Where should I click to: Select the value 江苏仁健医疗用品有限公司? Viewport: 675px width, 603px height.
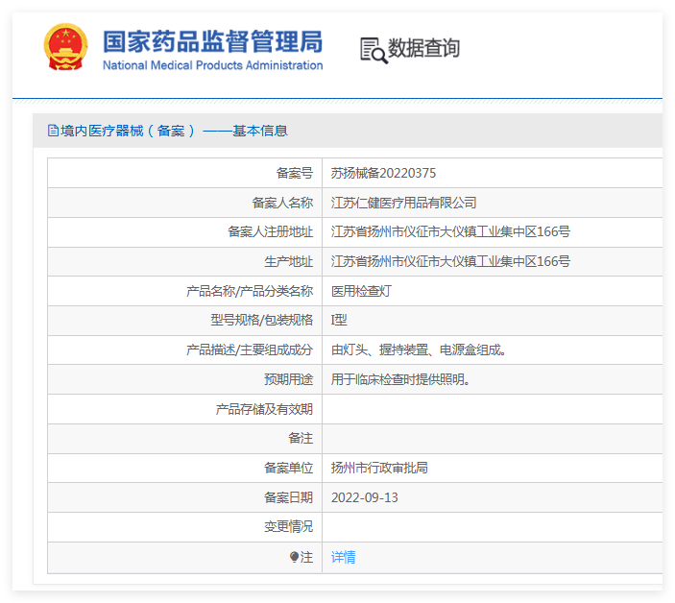403,203
